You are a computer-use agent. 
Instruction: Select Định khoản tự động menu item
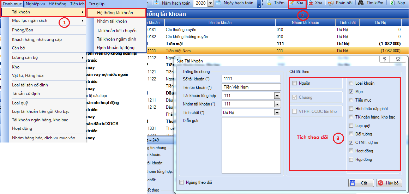pyautogui.click(x=116, y=48)
